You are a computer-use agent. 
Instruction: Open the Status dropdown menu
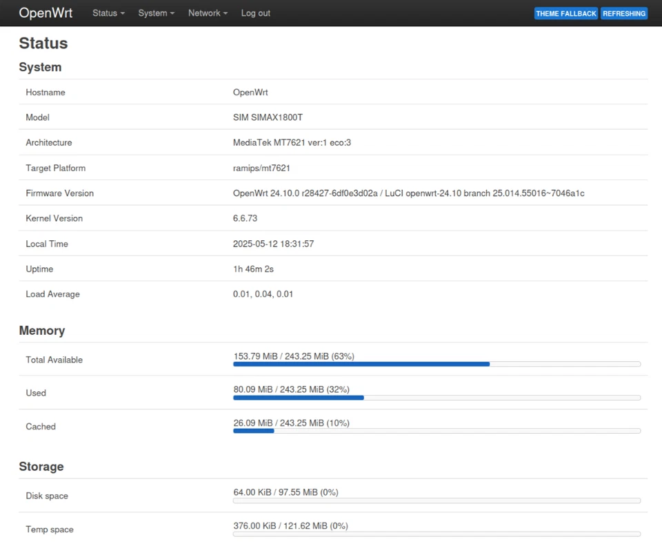(x=108, y=12)
